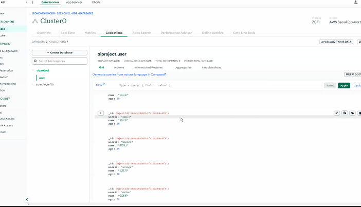Image resolution: width=361 pixels, height=207 pixels.
Task: Click the userId "orange" field
Action: (x=121, y=167)
